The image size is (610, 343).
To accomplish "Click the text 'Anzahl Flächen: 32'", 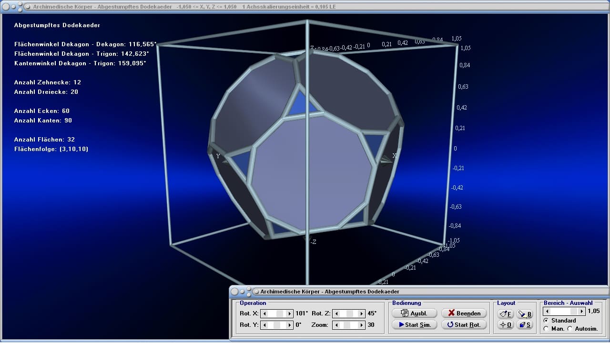I will click(x=44, y=140).
